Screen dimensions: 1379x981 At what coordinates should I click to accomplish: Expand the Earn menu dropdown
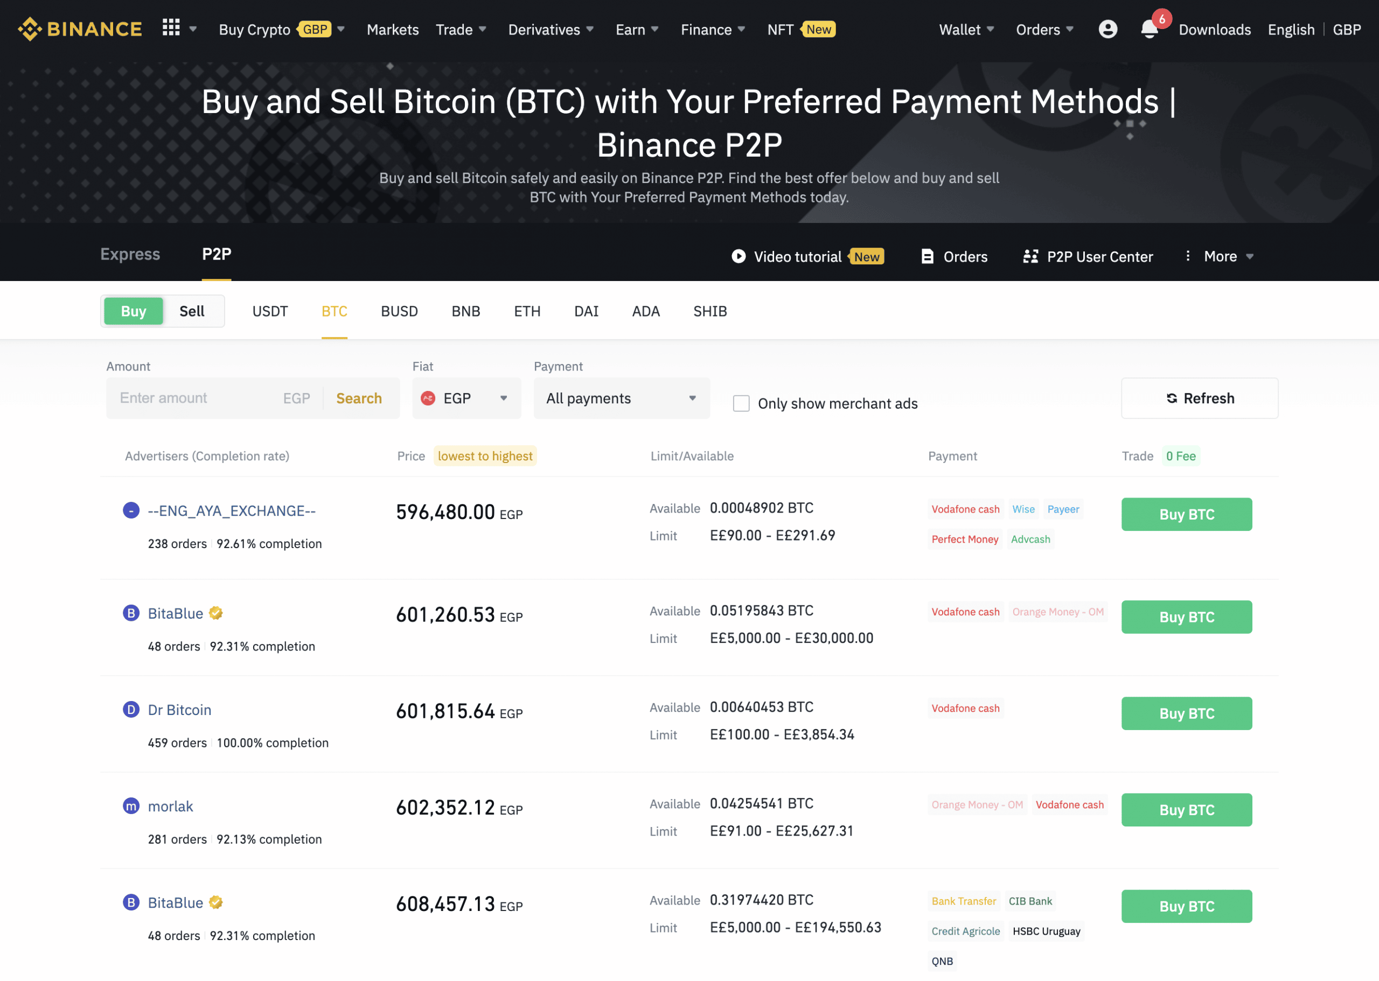(654, 29)
